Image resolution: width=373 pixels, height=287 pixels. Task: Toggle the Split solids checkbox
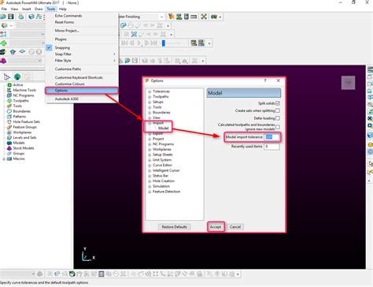coord(278,103)
